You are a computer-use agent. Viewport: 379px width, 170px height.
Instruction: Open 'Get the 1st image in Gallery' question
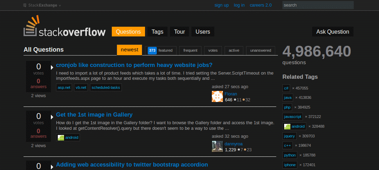pyautogui.click(x=94, y=114)
